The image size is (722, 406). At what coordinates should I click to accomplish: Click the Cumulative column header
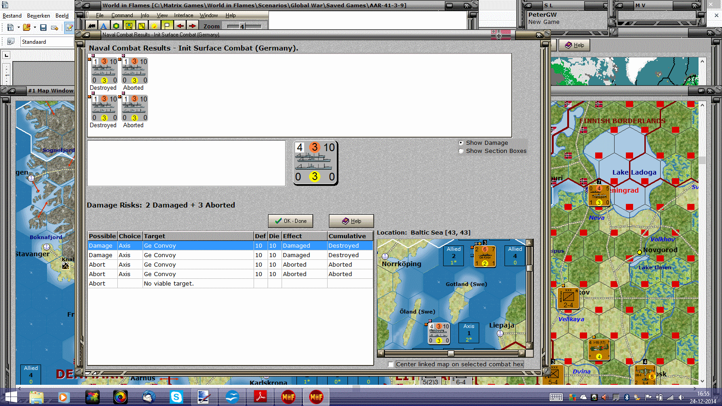click(x=350, y=236)
